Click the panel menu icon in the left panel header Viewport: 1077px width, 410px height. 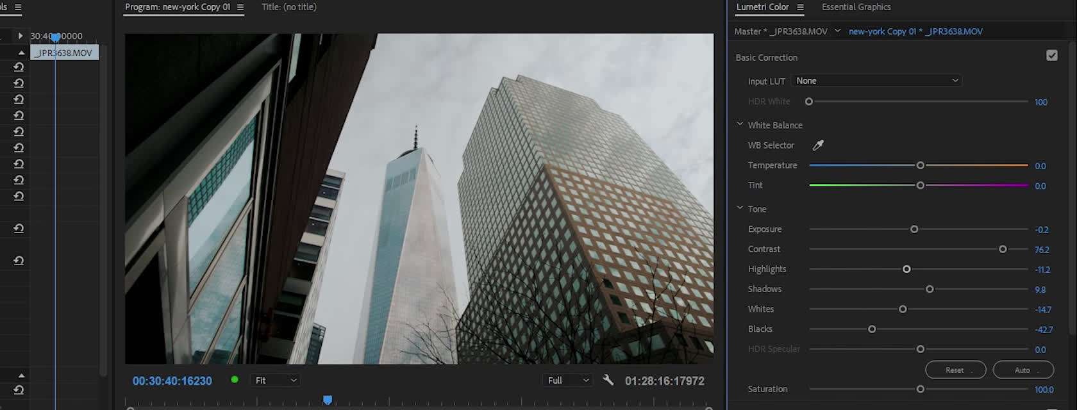pyautogui.click(x=18, y=7)
